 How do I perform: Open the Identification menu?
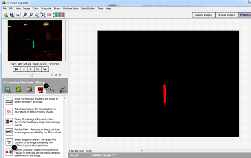(x=88, y=9)
